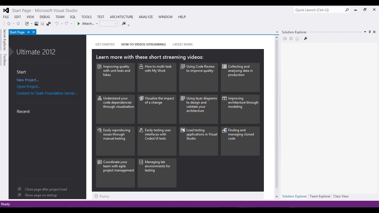
Task: Click the Quick Launch magnifier icon
Action: (x=347, y=10)
